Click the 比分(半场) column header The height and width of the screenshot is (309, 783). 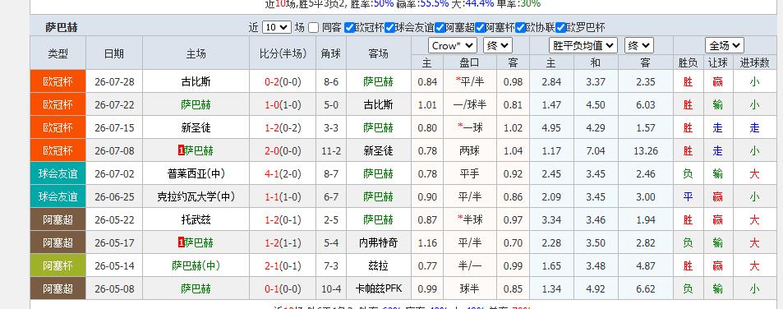point(283,53)
